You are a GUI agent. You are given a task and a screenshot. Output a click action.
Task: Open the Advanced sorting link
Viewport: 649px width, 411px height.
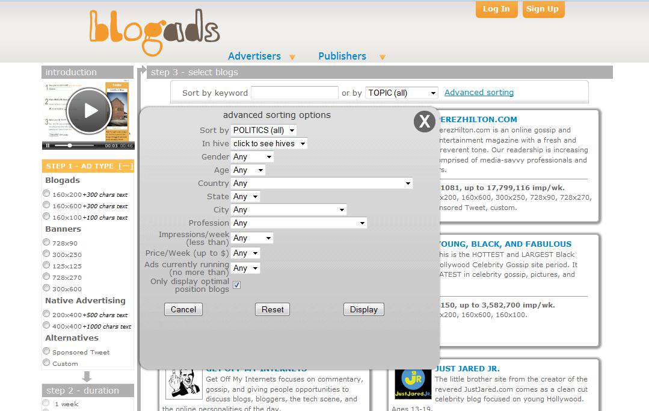(x=479, y=92)
